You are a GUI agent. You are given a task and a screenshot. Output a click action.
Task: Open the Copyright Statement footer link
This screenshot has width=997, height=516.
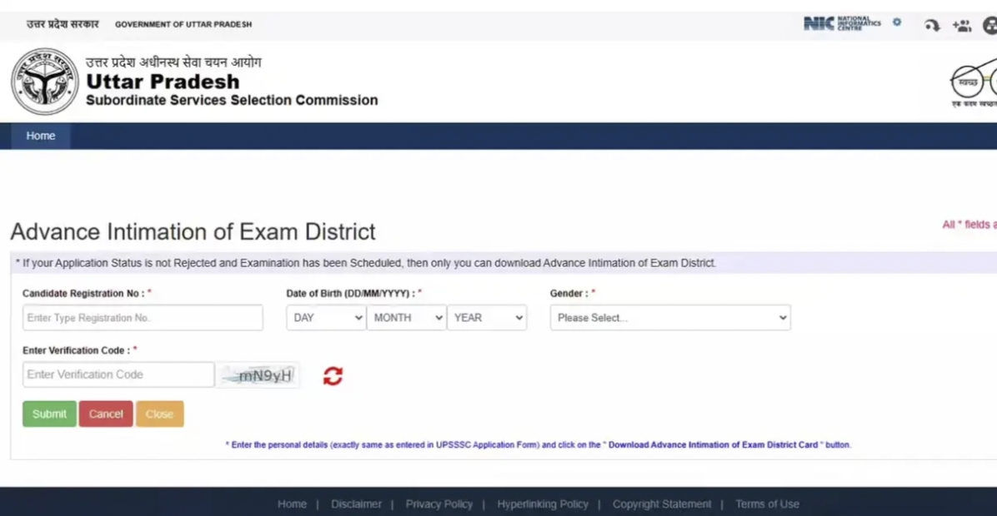click(x=662, y=504)
